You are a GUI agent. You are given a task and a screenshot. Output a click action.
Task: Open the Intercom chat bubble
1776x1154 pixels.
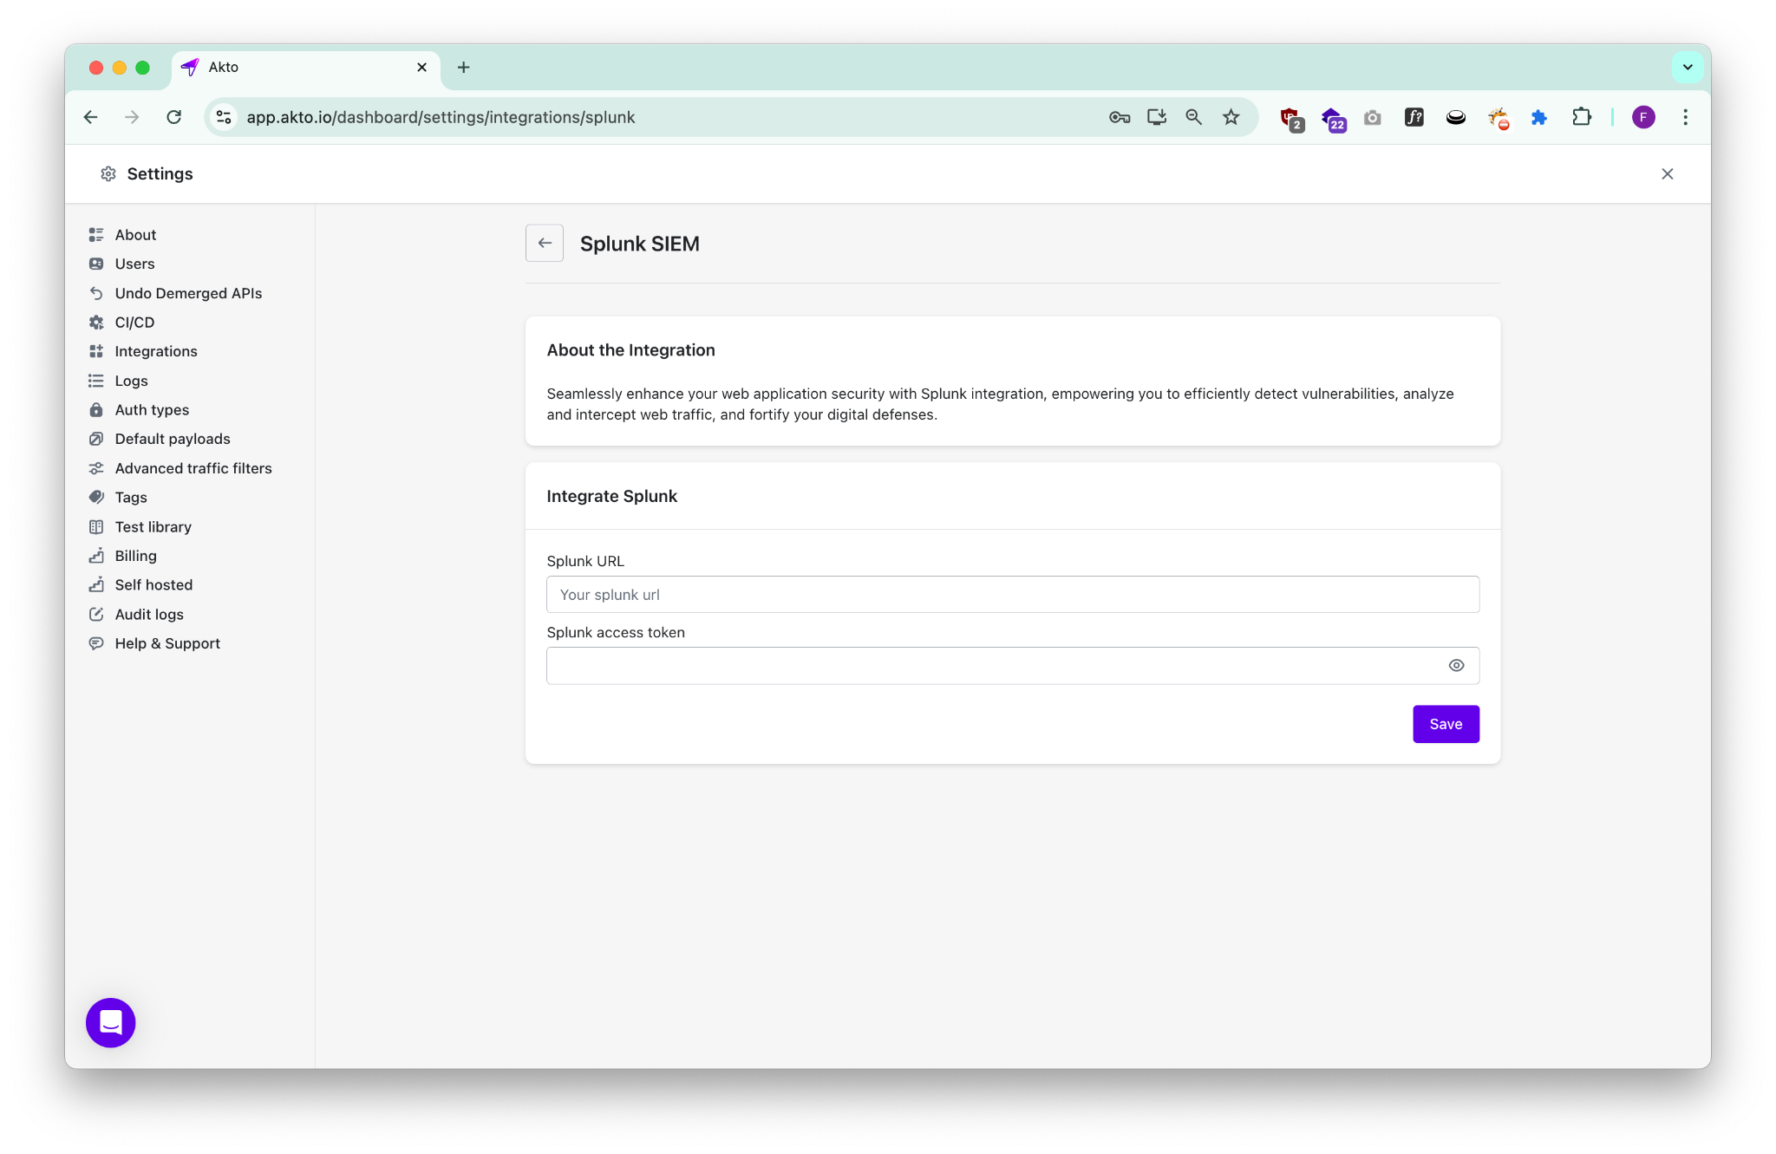pos(110,1022)
